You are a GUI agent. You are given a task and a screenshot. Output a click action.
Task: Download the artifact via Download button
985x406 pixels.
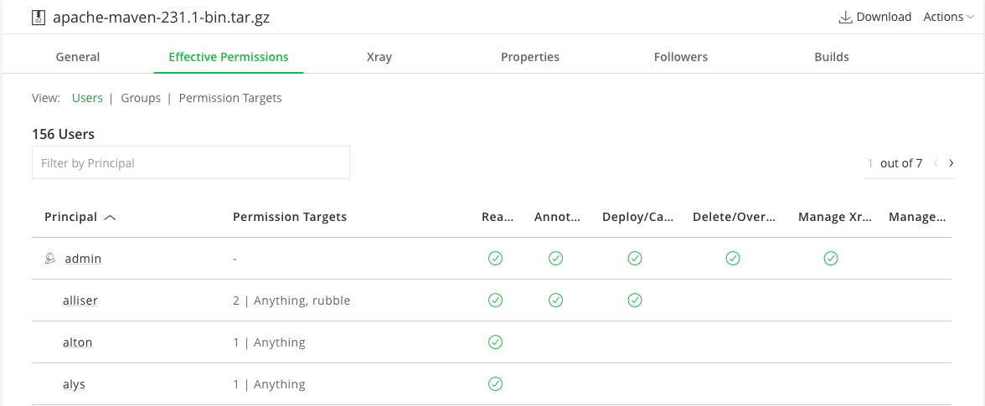click(x=875, y=17)
